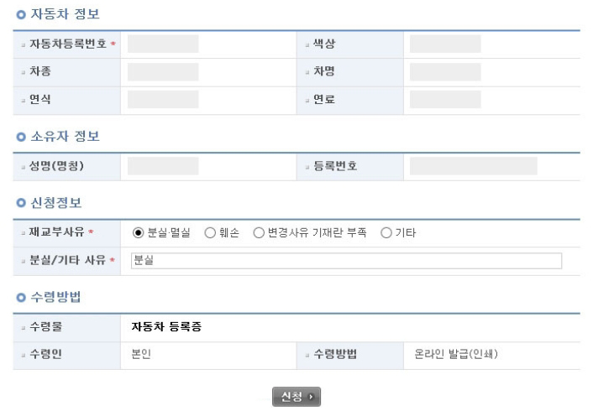The width and height of the screenshot is (593, 416).
Task: Click the 차종 value field
Action: coord(163,72)
